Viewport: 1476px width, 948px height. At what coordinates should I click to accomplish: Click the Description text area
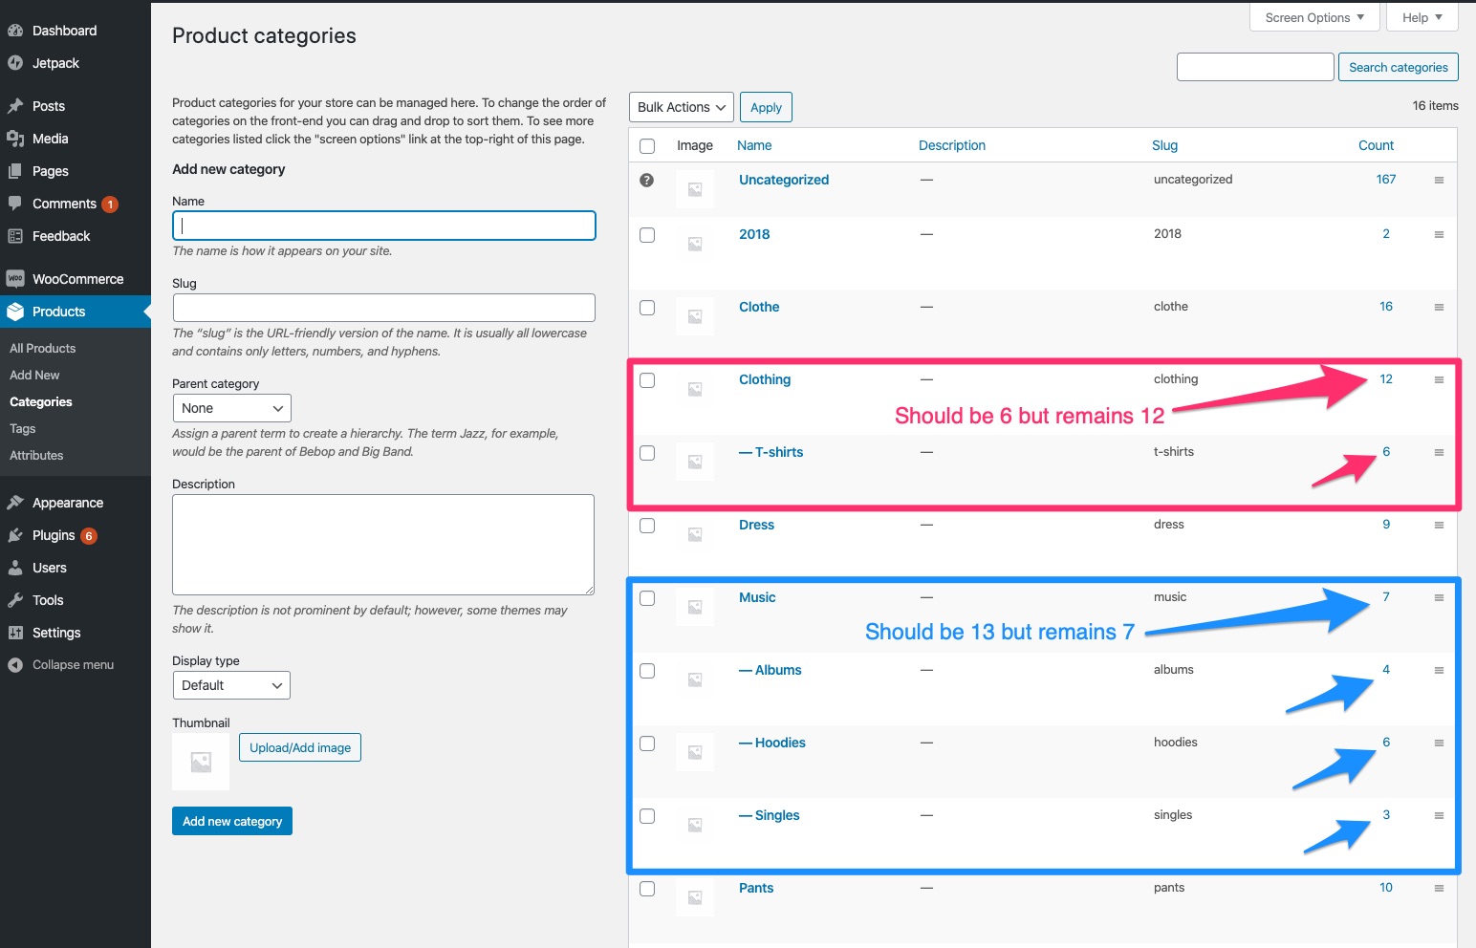click(x=383, y=545)
